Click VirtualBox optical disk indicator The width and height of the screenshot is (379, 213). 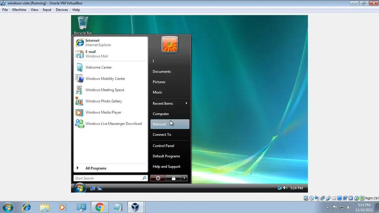311,198
